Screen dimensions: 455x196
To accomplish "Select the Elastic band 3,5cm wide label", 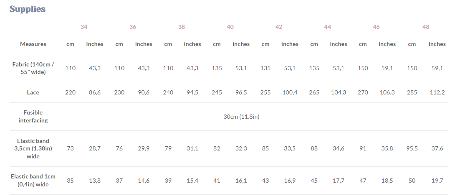I will tap(33, 148).
